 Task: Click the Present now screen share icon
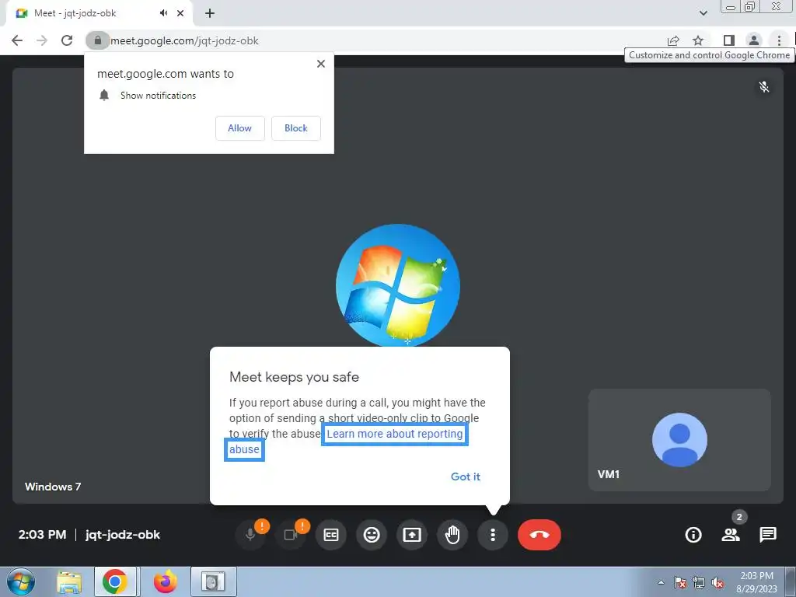click(x=412, y=535)
